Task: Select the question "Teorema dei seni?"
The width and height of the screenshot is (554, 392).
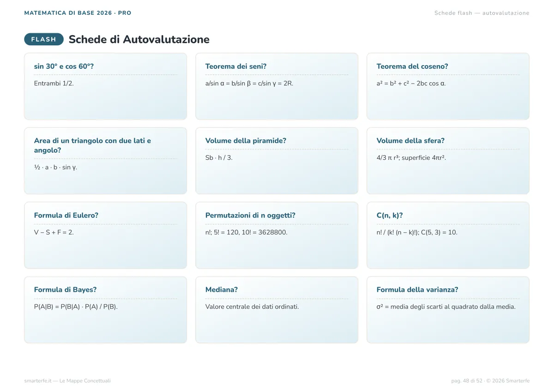Action: (236, 66)
